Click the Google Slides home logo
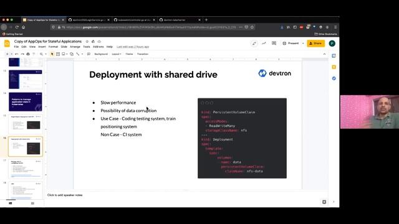 click(7, 44)
